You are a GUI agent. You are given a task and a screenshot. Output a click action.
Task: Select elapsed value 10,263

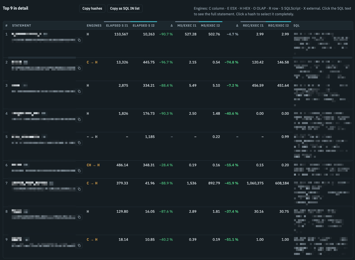[x=149, y=34]
